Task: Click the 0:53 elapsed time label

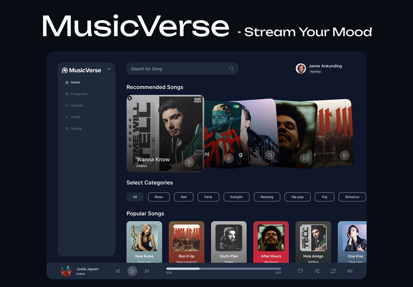Action: click(x=169, y=273)
